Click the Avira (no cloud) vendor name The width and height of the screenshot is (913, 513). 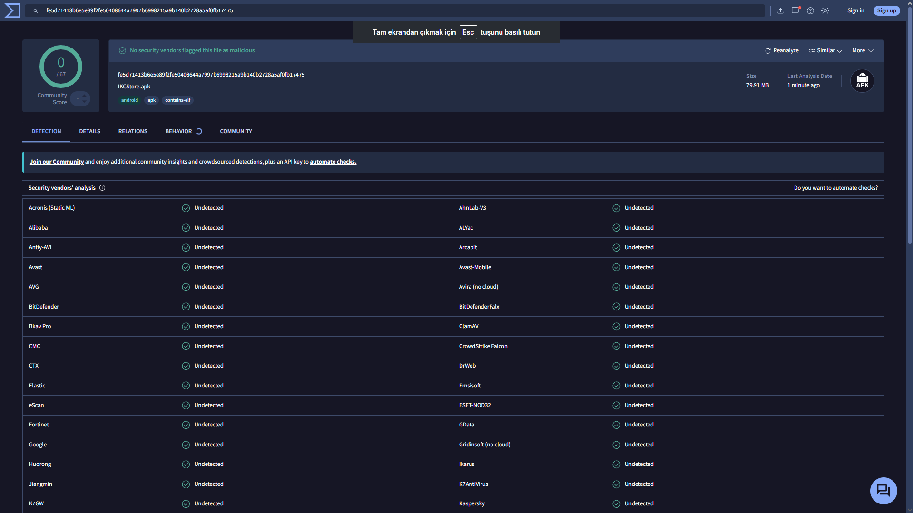[479, 287]
